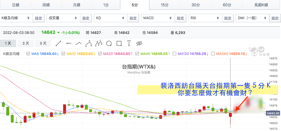Open the K線及均線 indicator dropdown
This screenshot has width=281, height=131.
[16, 18]
